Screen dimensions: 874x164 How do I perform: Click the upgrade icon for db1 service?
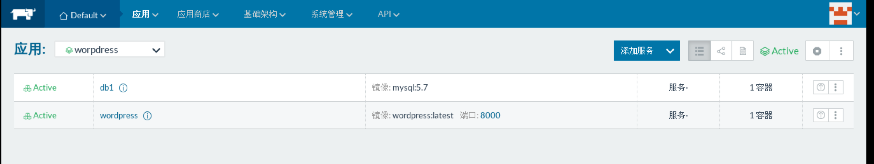pyautogui.click(x=821, y=87)
